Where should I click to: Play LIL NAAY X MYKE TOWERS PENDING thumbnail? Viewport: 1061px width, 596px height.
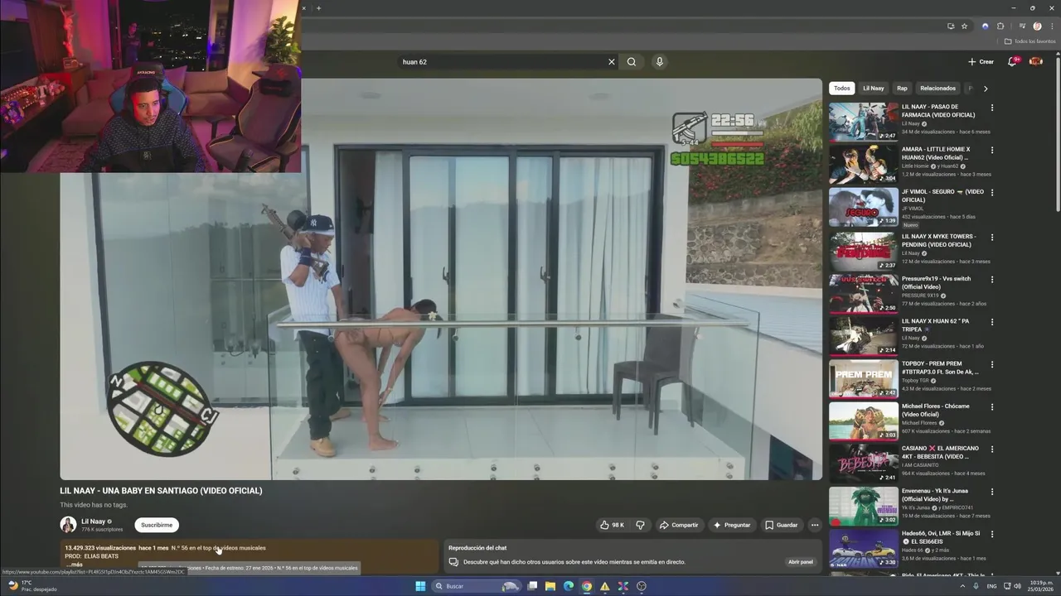point(864,251)
